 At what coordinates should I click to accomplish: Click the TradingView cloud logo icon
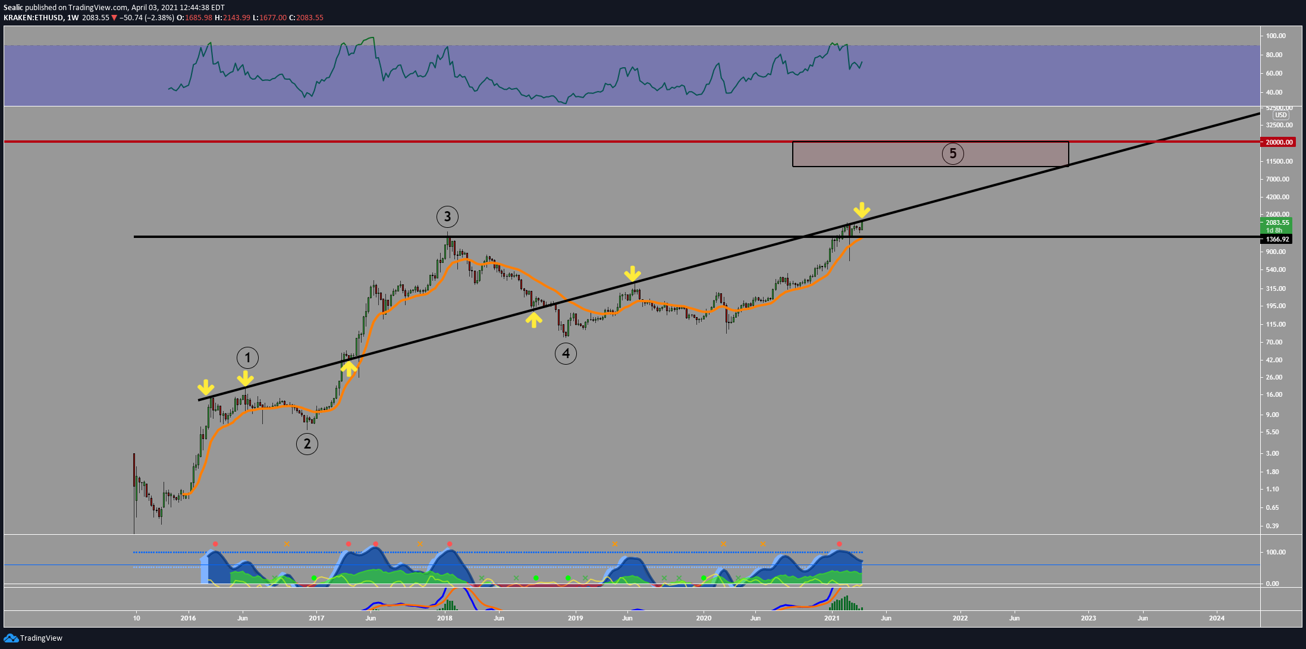coord(11,638)
